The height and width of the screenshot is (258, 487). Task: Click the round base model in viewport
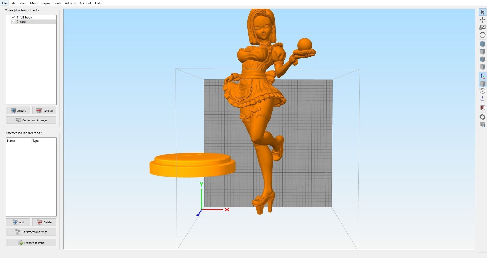tap(193, 165)
